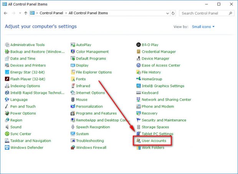This screenshot has width=238, height=174.
Task: Open the Administrative Tools icon
Action: point(7,45)
